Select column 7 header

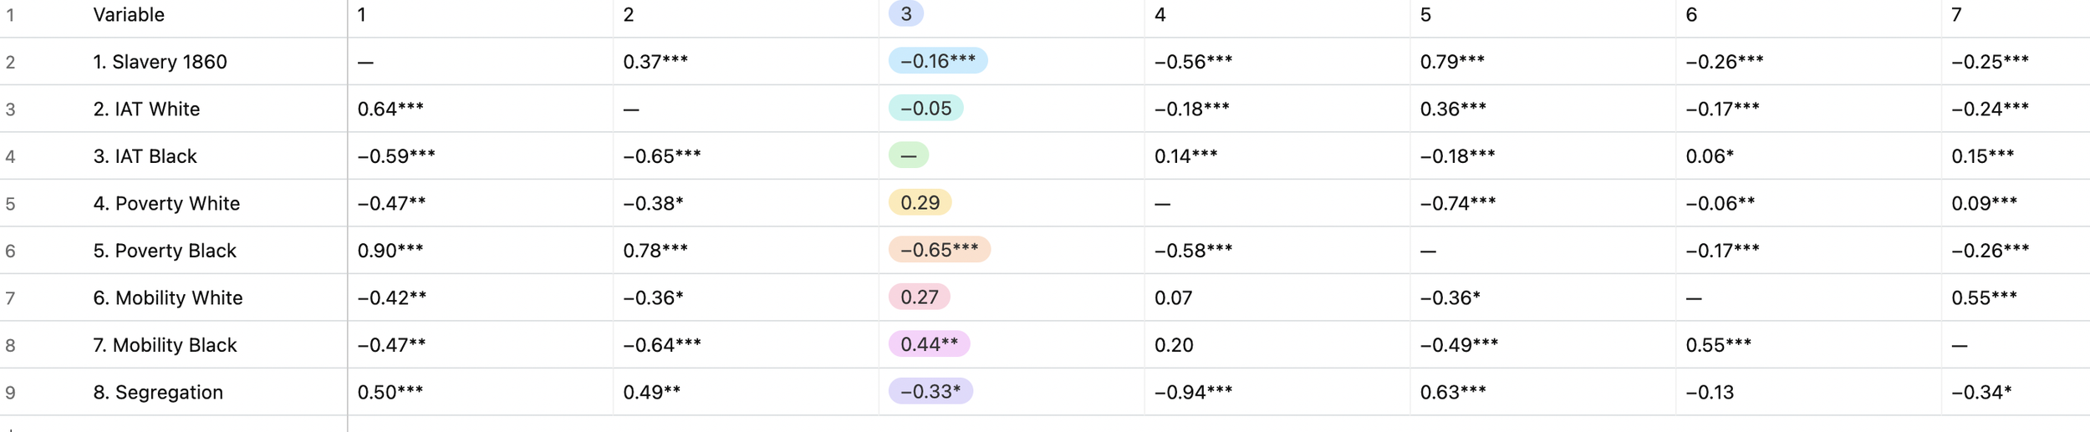point(1956,15)
